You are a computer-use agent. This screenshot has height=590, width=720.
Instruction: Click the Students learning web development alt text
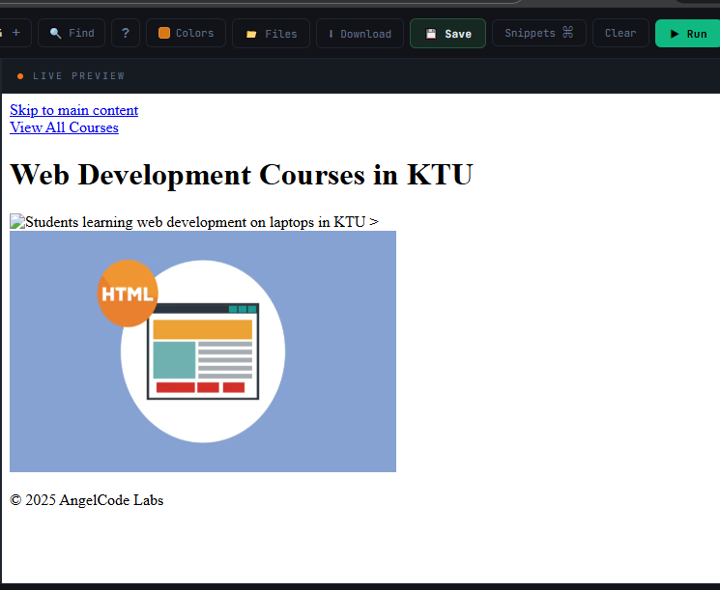[195, 222]
